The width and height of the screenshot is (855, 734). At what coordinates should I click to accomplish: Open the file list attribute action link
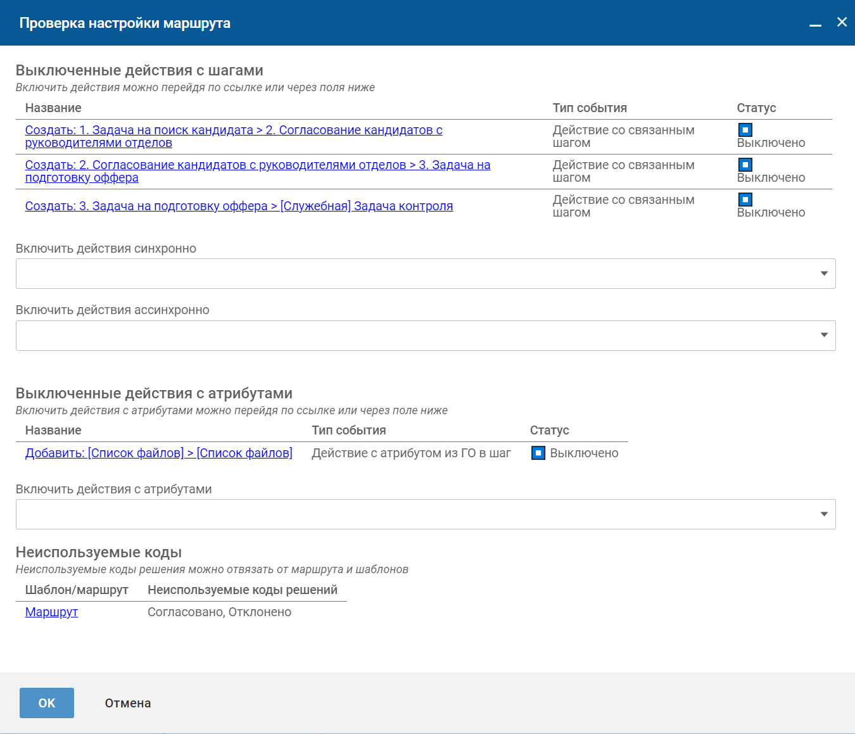coord(158,453)
